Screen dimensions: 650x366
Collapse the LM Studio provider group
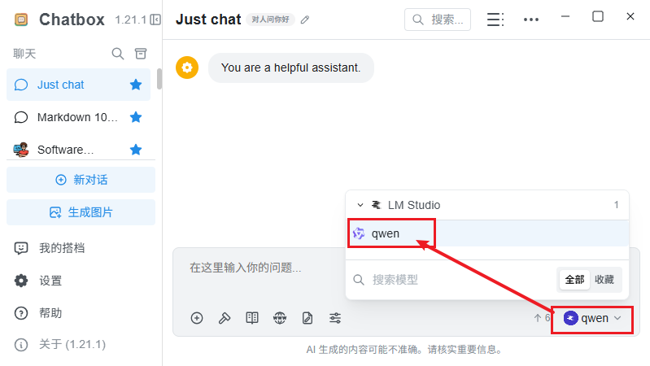click(x=360, y=205)
